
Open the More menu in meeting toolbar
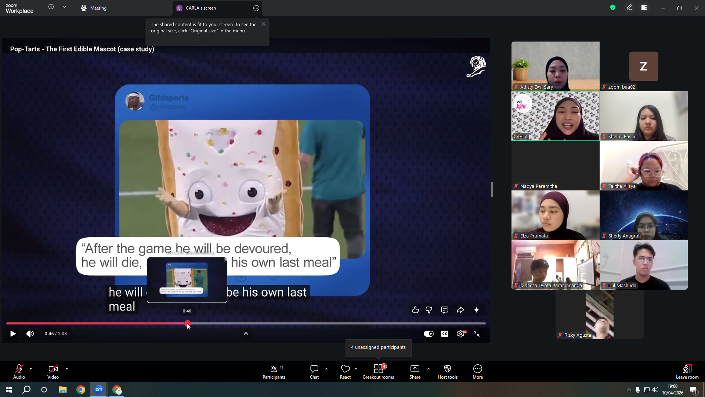(x=478, y=372)
